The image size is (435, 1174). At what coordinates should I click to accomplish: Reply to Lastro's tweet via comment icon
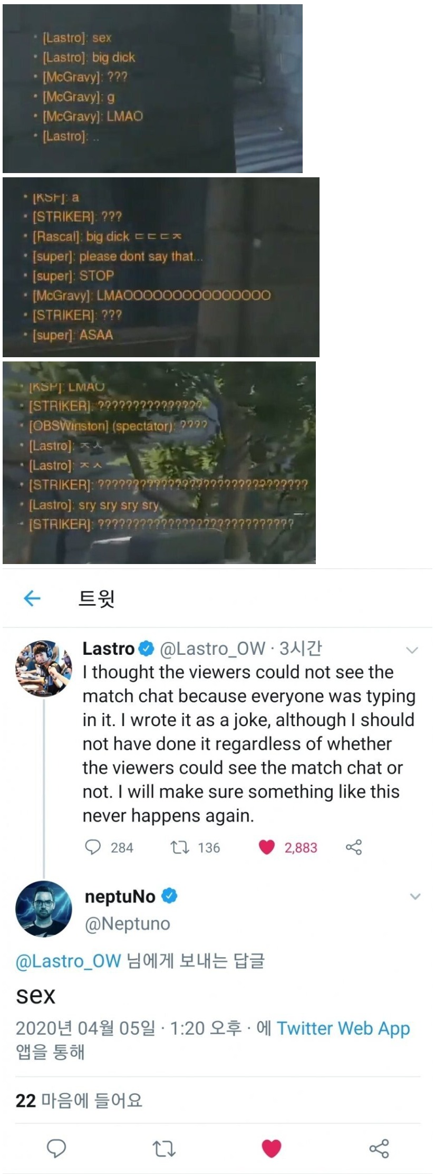point(93,847)
